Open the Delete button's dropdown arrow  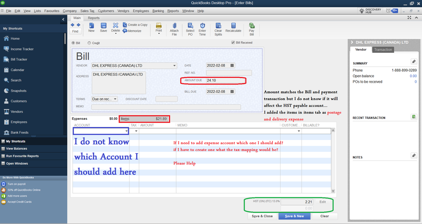(116, 34)
